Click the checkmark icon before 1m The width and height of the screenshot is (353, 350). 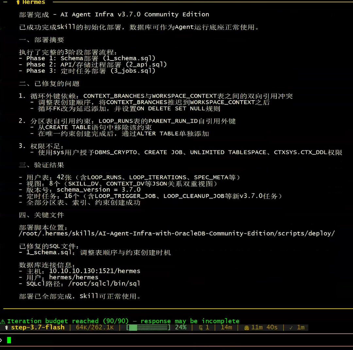pyautogui.click(x=291, y=328)
